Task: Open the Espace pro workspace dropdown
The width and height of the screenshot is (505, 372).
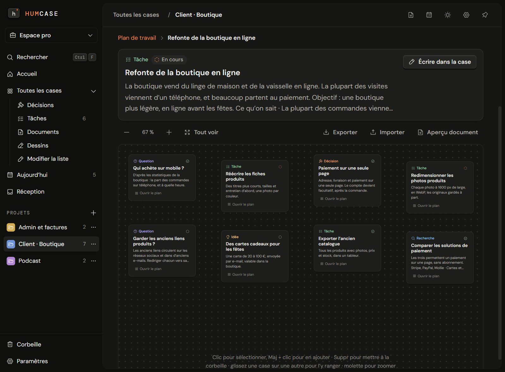Action: pos(51,35)
